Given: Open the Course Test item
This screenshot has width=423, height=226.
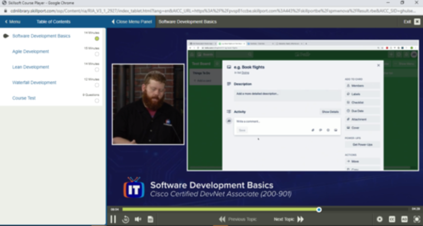Looking at the screenshot, I should pyautogui.click(x=24, y=98).
